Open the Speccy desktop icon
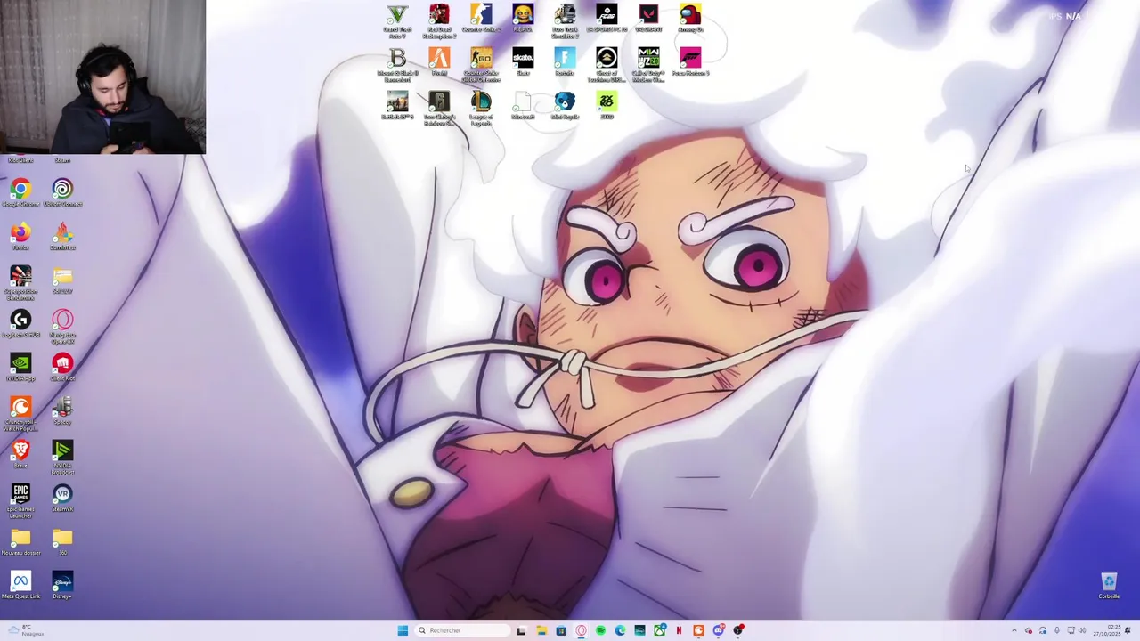Viewport: 1140px width, 641px height. click(x=62, y=407)
